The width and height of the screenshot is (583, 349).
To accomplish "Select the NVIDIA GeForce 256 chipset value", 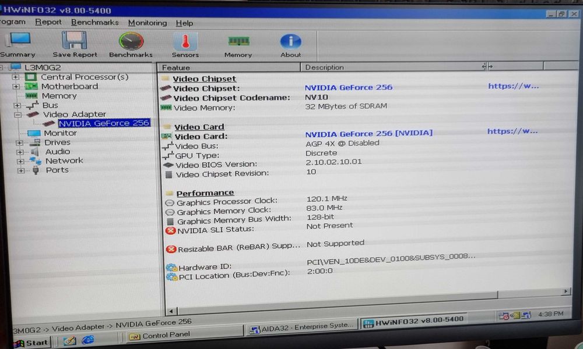I will [x=349, y=87].
